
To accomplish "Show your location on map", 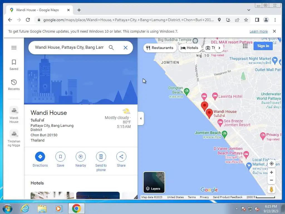I will [x=271, y=164].
